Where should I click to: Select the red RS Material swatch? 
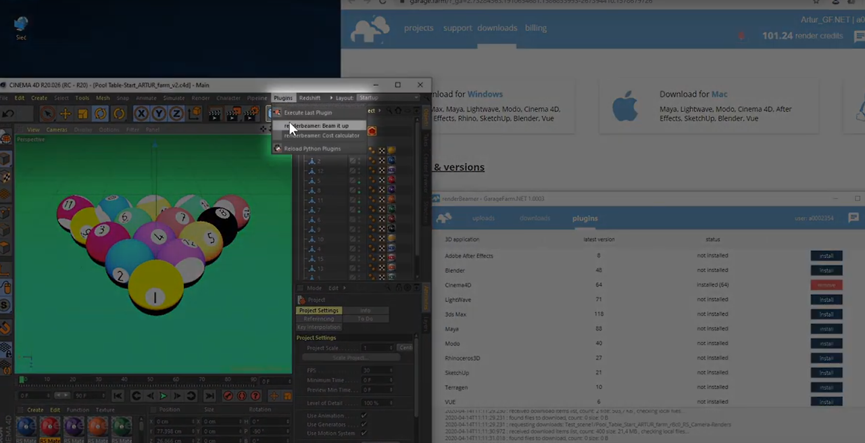coord(50,427)
